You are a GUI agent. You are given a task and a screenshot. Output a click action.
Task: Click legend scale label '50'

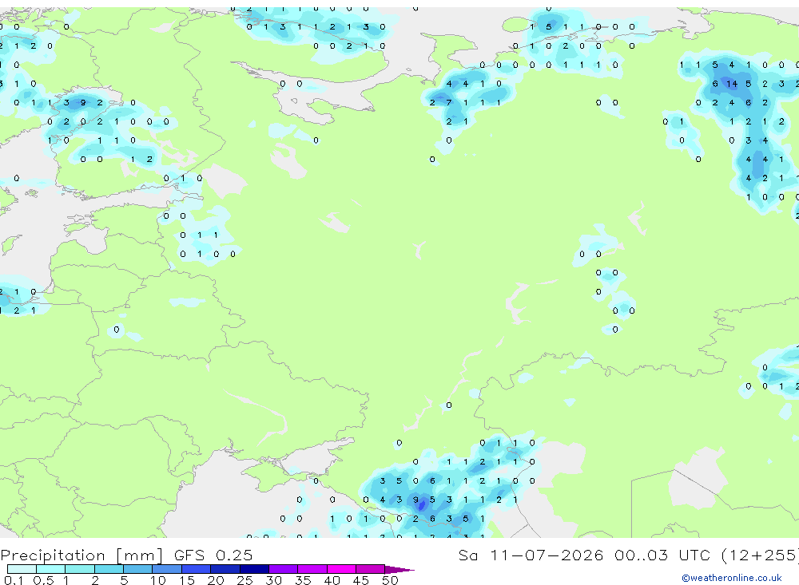point(390,580)
